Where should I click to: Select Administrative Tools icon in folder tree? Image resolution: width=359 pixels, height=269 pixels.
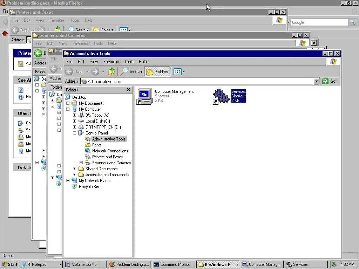88,139
